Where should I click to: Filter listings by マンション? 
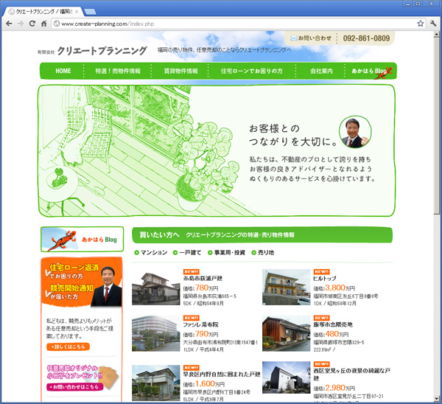(x=151, y=252)
